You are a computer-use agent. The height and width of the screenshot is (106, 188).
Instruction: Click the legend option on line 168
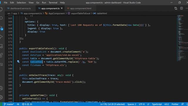point(31,28)
